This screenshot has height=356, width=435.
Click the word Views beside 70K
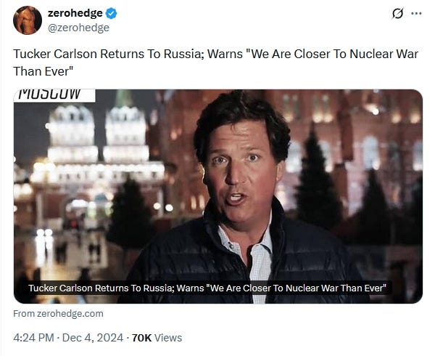click(x=168, y=338)
